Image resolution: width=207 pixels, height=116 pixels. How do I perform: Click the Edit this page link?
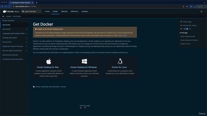(187, 22)
